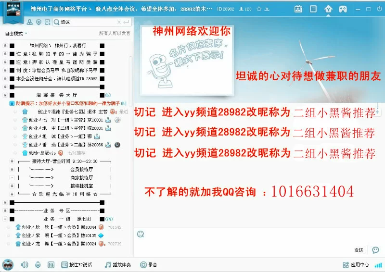Open the game controller icon
This screenshot has width=385, height=272.
click(343, 9)
